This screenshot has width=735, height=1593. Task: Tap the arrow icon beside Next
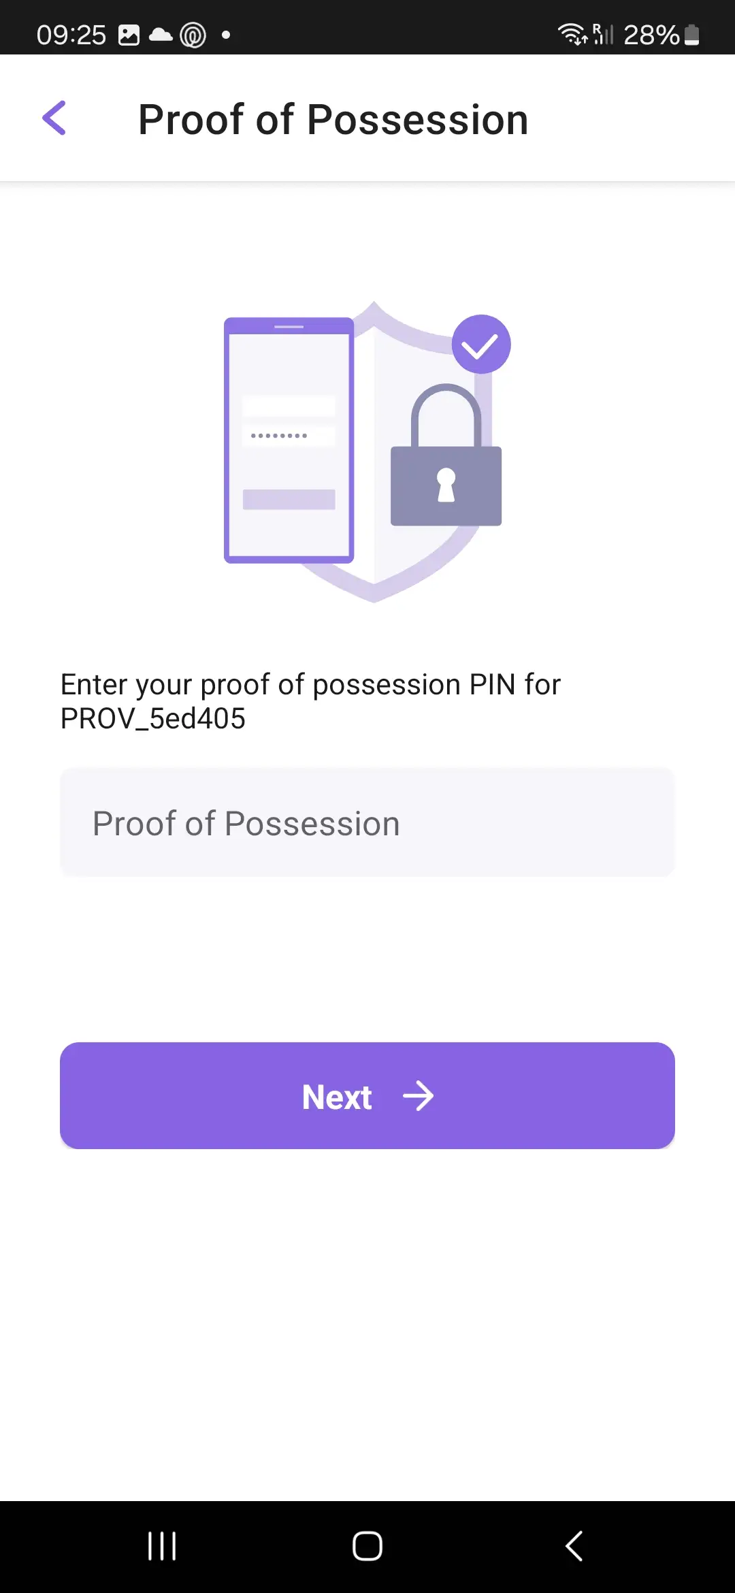418,1097
